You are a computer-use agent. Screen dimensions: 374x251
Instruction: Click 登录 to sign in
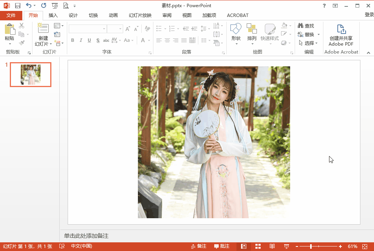[x=369, y=15]
